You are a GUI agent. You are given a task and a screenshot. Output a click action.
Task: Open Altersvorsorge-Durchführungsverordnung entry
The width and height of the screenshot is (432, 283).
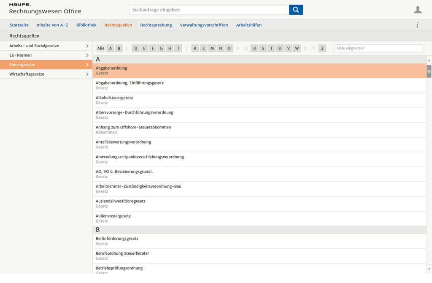point(259,115)
